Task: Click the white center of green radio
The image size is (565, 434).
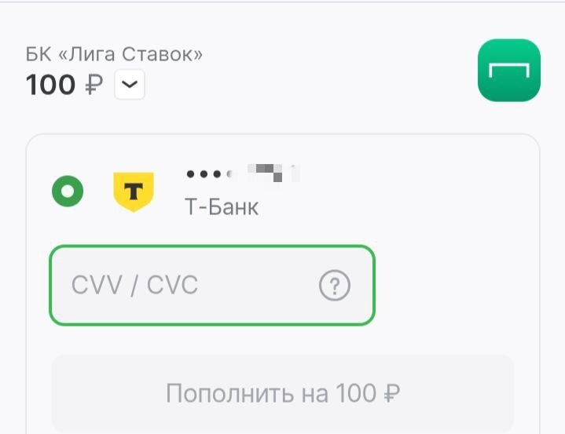Action: [68, 191]
